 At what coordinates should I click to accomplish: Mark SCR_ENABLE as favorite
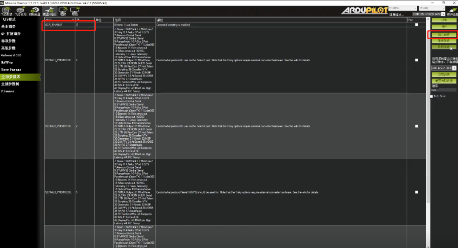pos(416,25)
